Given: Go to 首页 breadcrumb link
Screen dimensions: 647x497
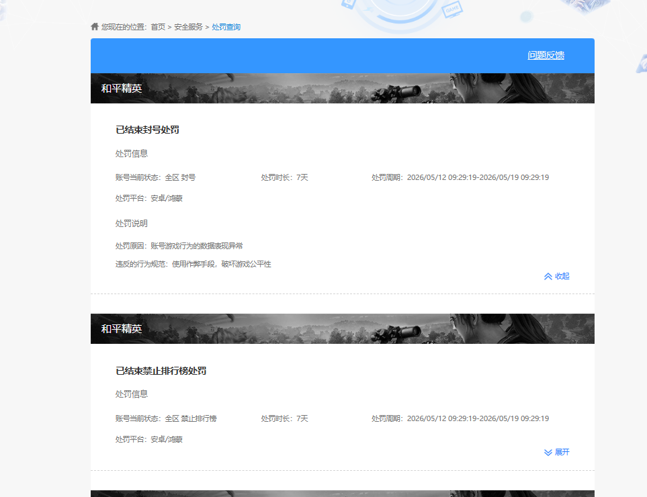Looking at the screenshot, I should 158,27.
